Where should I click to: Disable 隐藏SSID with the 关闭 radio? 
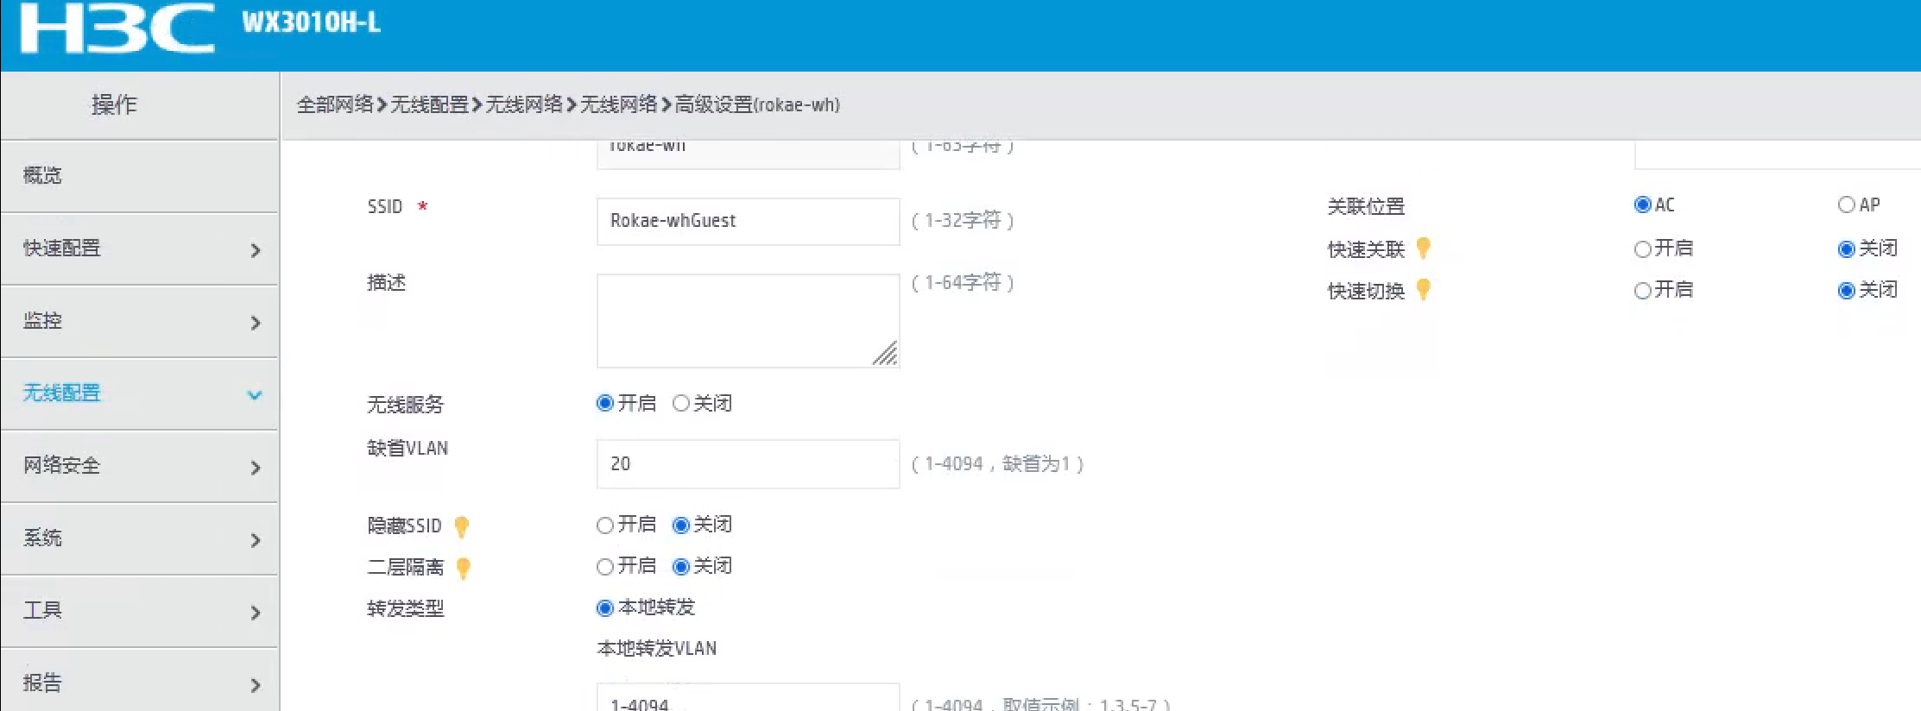point(681,525)
